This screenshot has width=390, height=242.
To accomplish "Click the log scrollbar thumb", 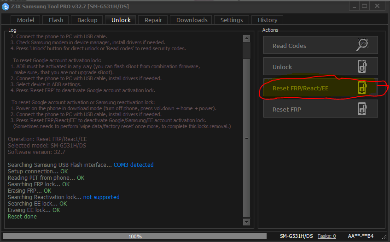I will (x=246, y=138).
